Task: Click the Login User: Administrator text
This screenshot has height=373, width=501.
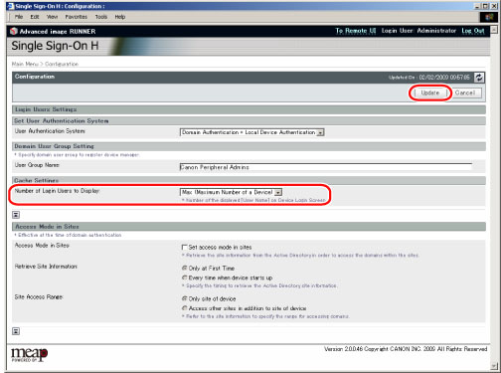Action: coord(418,31)
